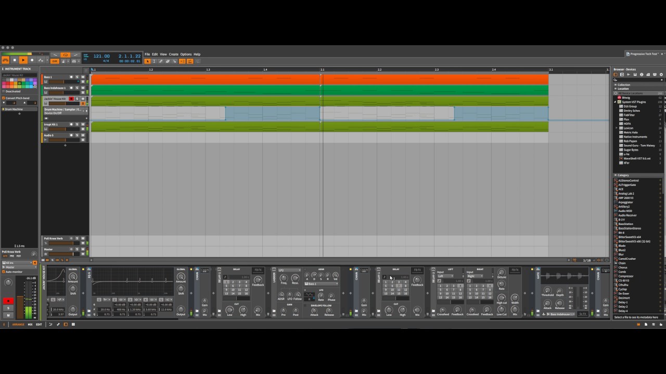This screenshot has height=374, width=666.
Task: Uncheck Convert Pitch-bend checkbox
Action: pyautogui.click(x=3, y=98)
